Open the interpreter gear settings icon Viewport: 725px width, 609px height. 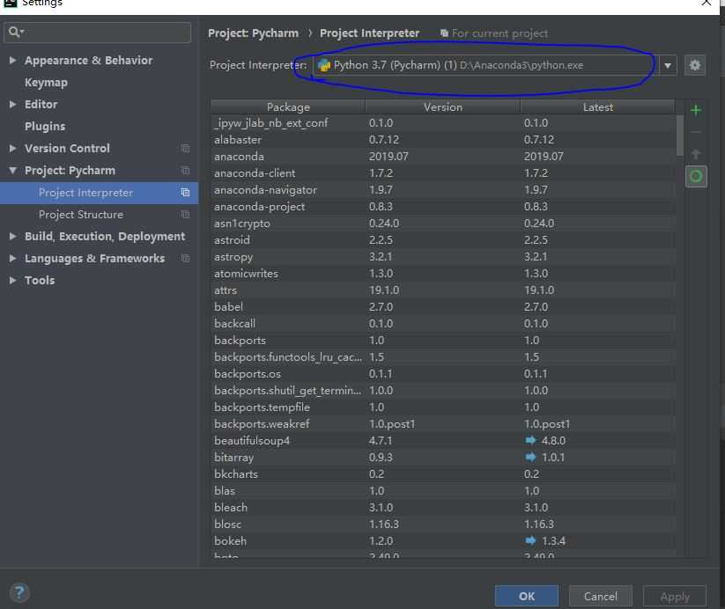click(694, 65)
